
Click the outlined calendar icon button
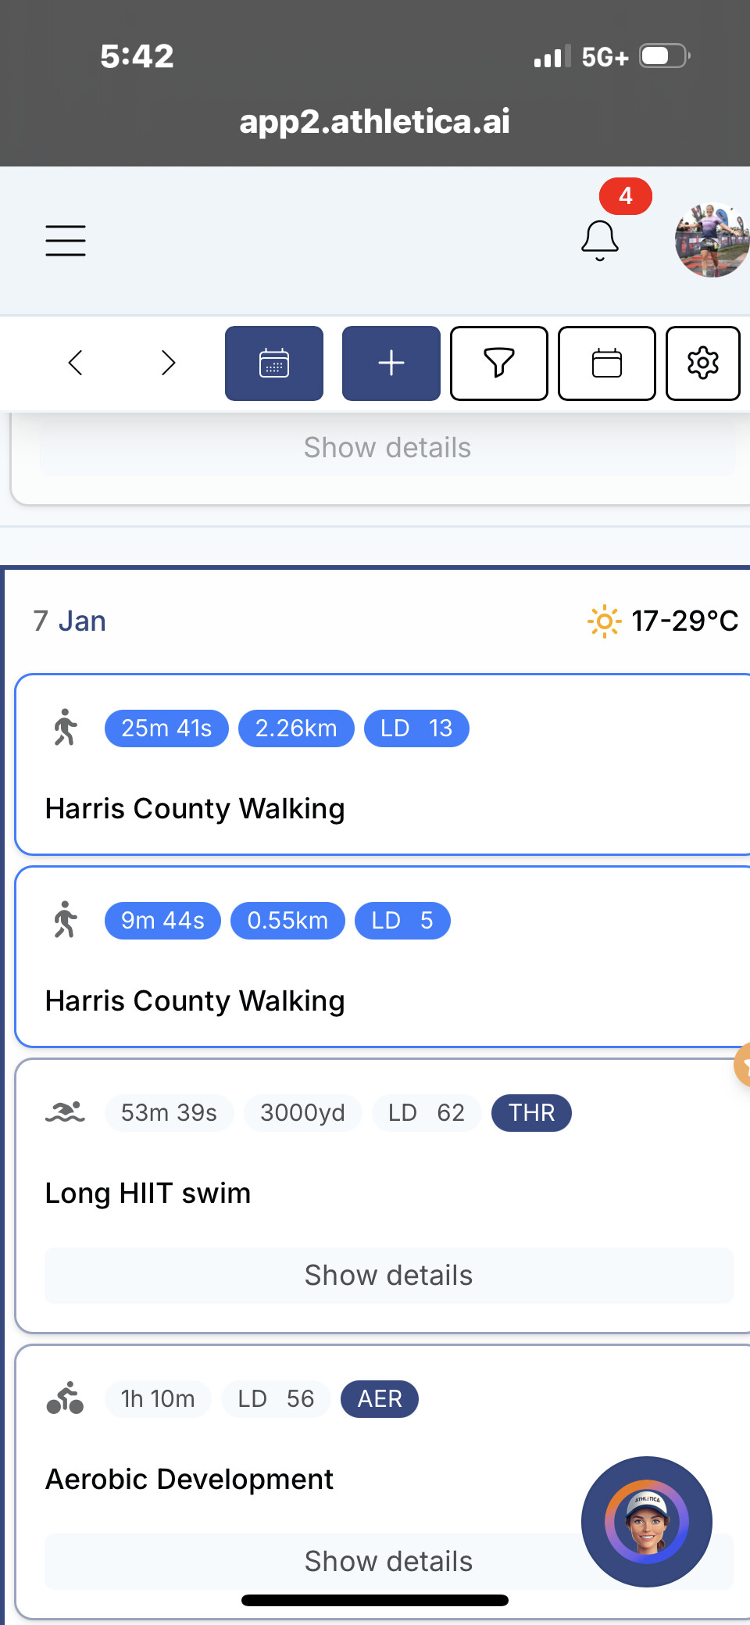pyautogui.click(x=607, y=363)
